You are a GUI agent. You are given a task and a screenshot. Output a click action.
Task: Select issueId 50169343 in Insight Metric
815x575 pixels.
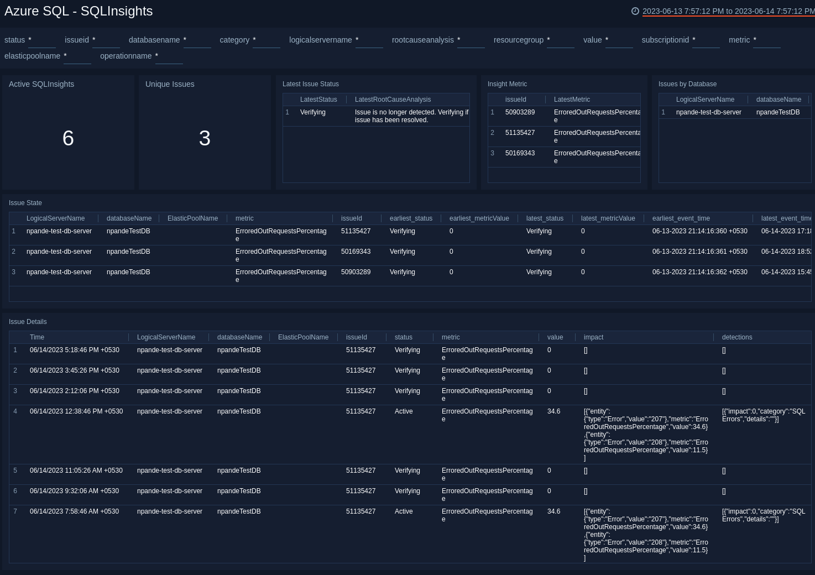point(520,153)
